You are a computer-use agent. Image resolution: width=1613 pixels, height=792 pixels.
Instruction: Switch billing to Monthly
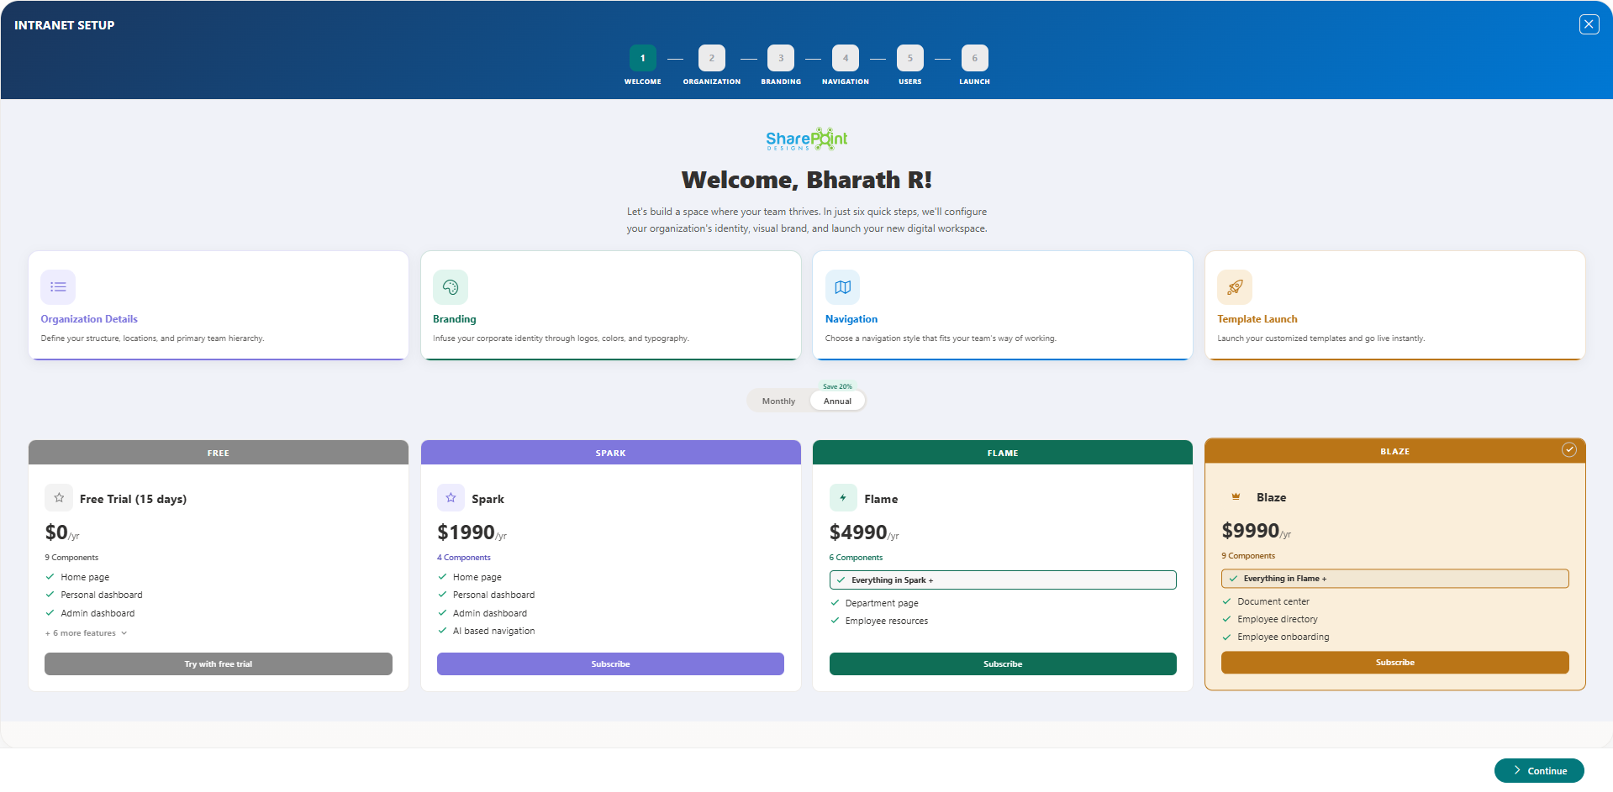click(778, 401)
